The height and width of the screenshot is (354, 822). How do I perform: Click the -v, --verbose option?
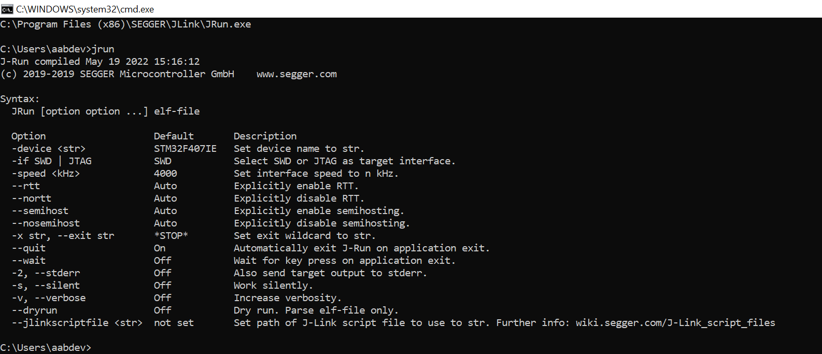pos(48,298)
